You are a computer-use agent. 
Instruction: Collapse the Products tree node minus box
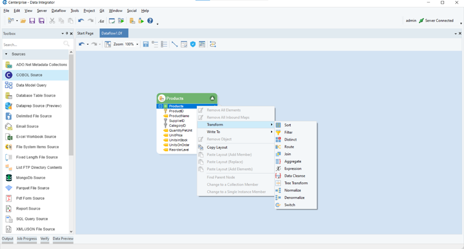coord(160,106)
